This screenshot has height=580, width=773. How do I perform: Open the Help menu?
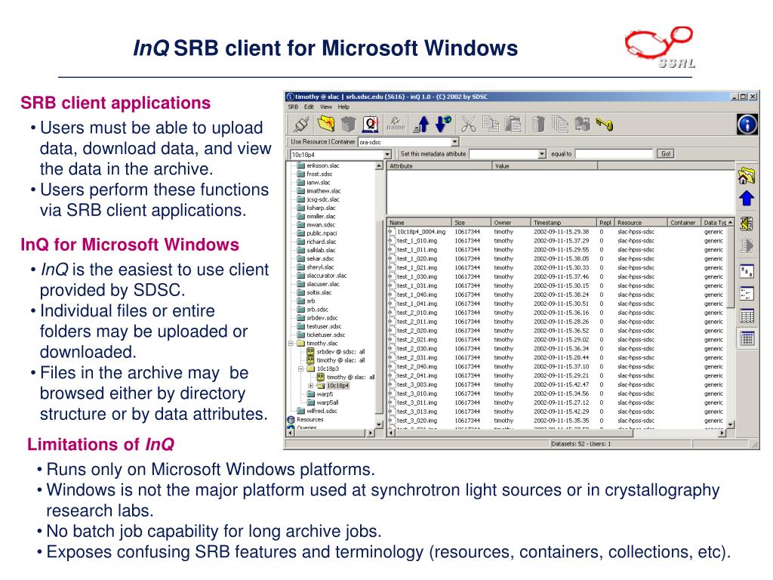[x=343, y=106]
